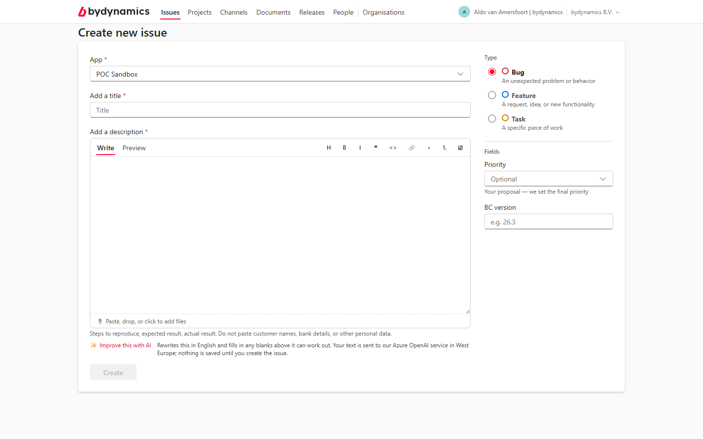Select the Task type radio button
The height and width of the screenshot is (439, 703).
[492, 119]
